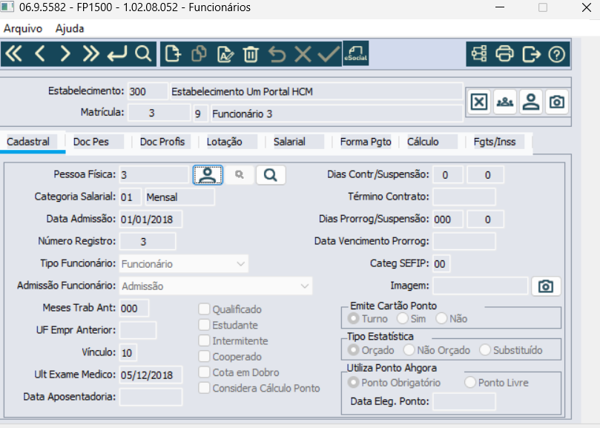Open help with the question mark icon
The width and height of the screenshot is (600, 428).
coord(557,53)
